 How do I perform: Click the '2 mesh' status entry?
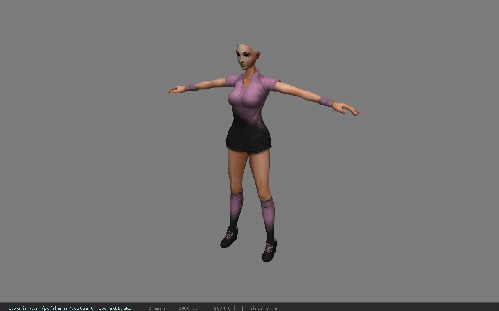[156, 308]
